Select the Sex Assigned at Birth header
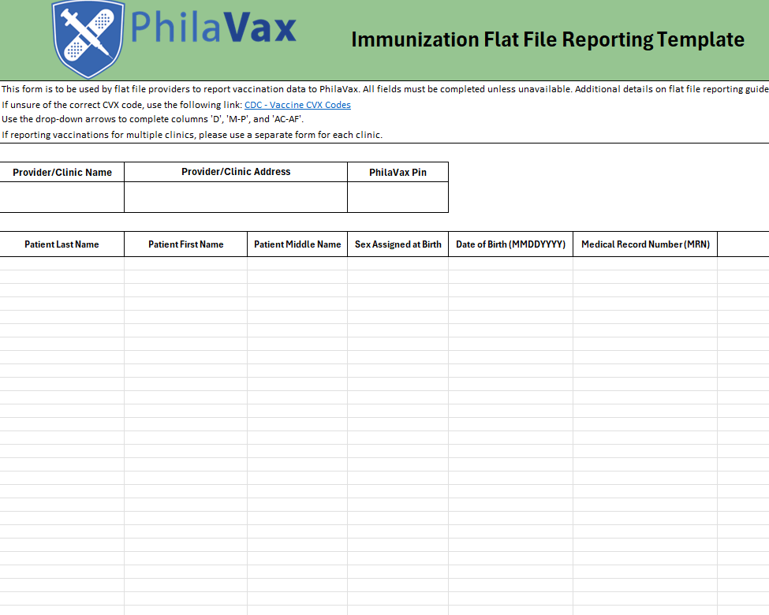Viewport: 769px width, 615px height. [398, 244]
